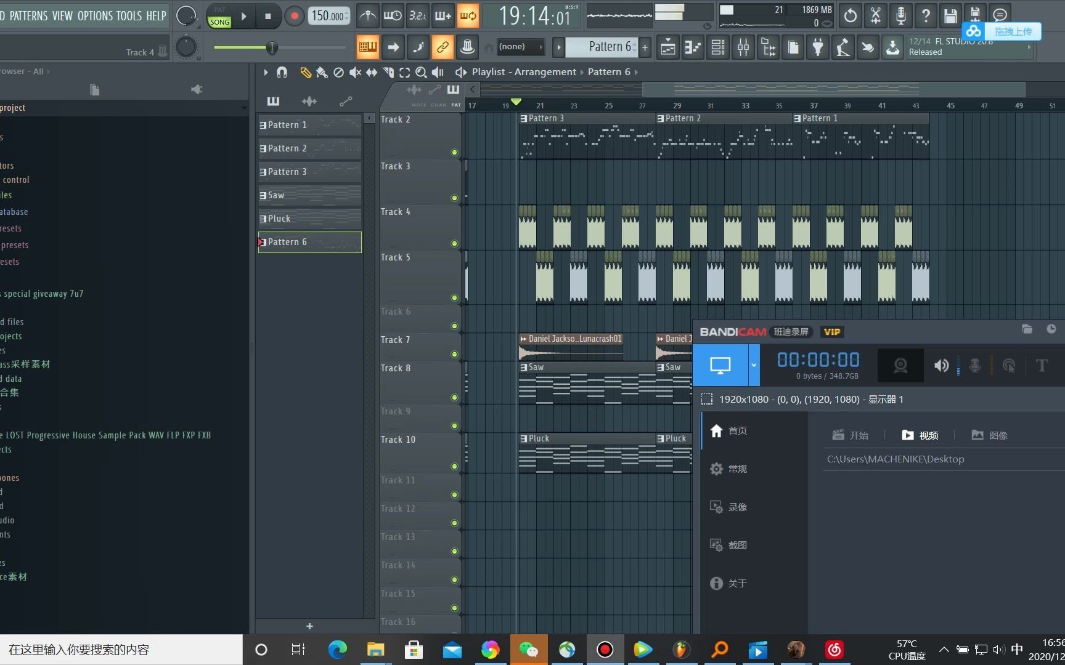Open the metronome toggle in transport bar

[368, 16]
